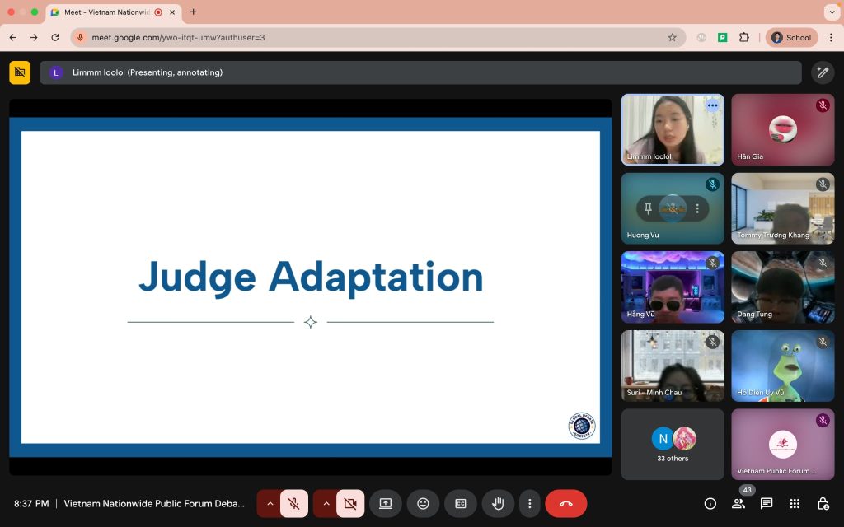Open more options three-dot menu
Image resolution: width=844 pixels, height=527 pixels.
point(530,504)
